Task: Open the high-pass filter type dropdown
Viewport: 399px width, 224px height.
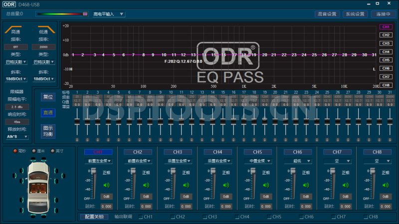Action: [16, 62]
